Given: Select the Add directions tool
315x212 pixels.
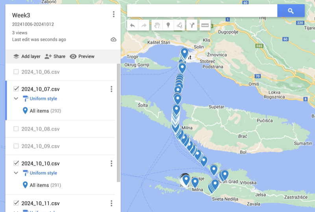Looking at the screenshot, I should click(x=192, y=26).
